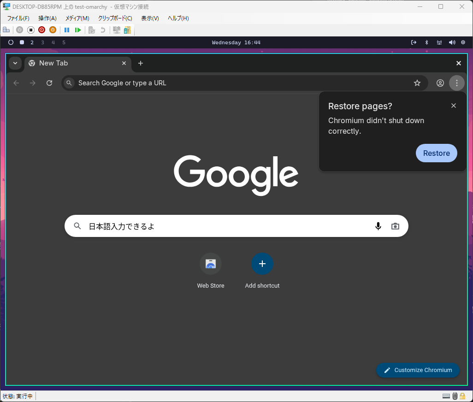Click the Google logo

pyautogui.click(x=236, y=175)
